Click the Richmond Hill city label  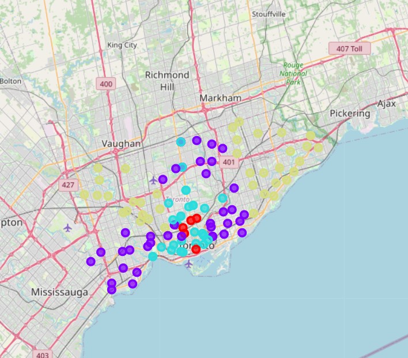pyautogui.click(x=167, y=81)
